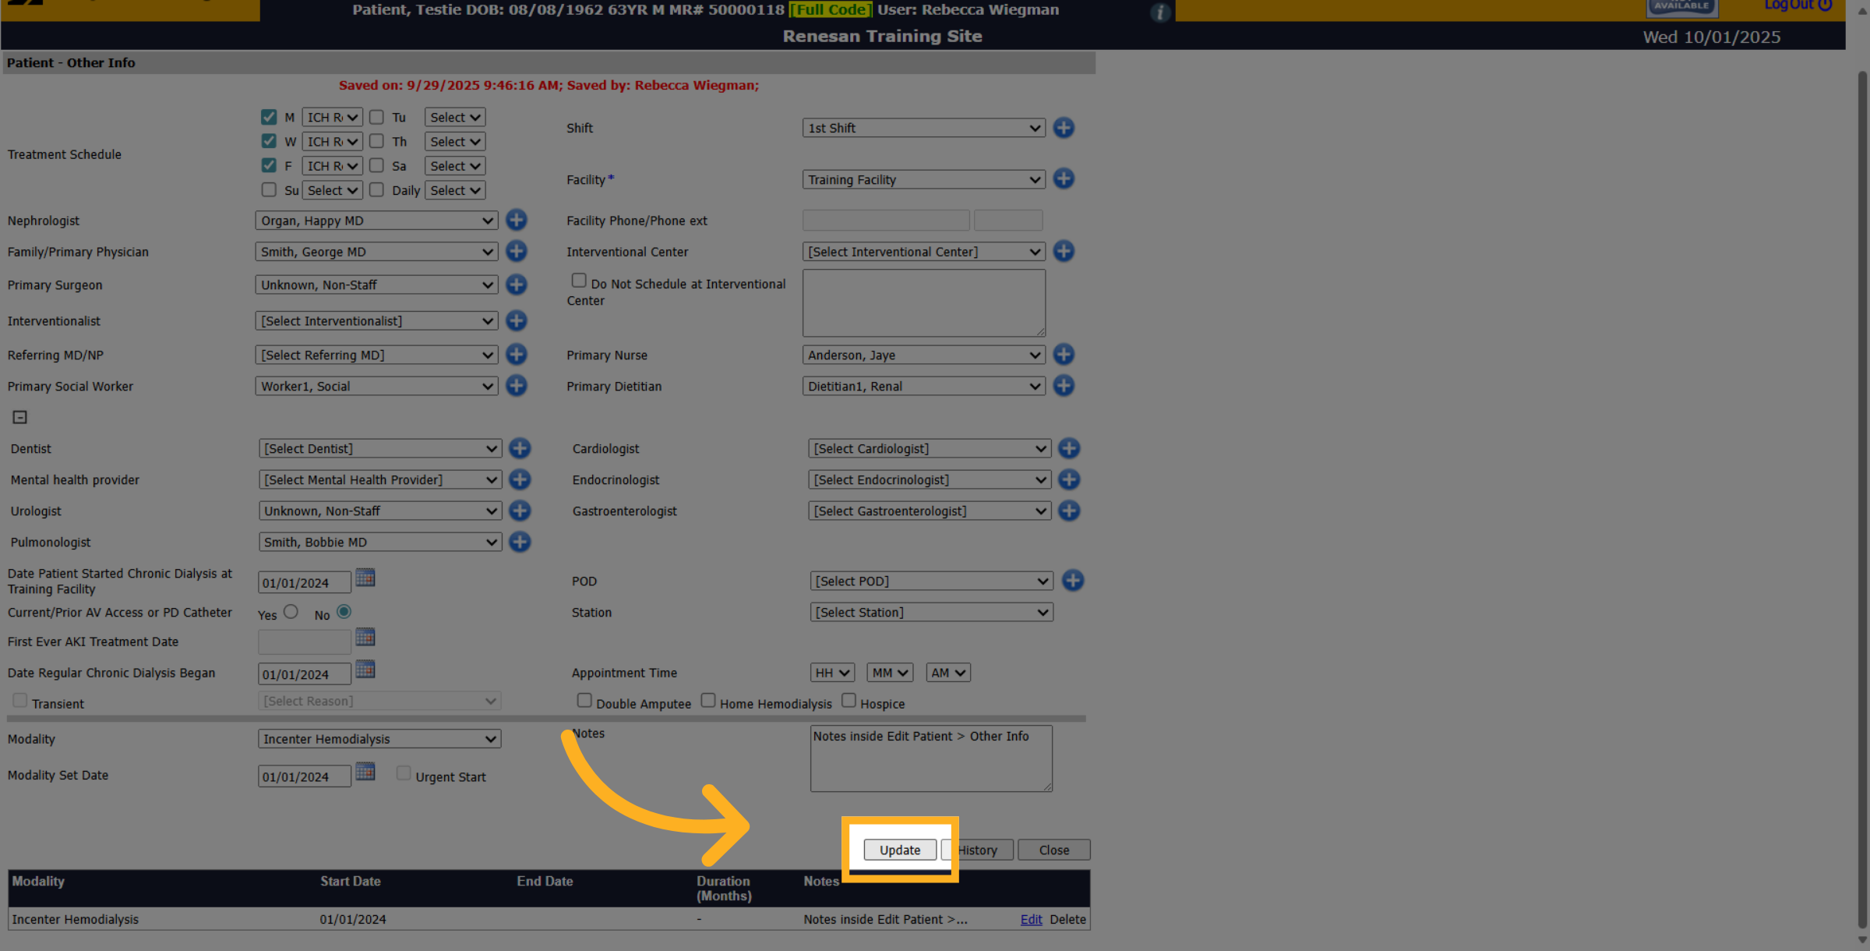Uncheck Monday treatment schedule checkbox
Viewport: 1870px width, 951px height.
(269, 117)
